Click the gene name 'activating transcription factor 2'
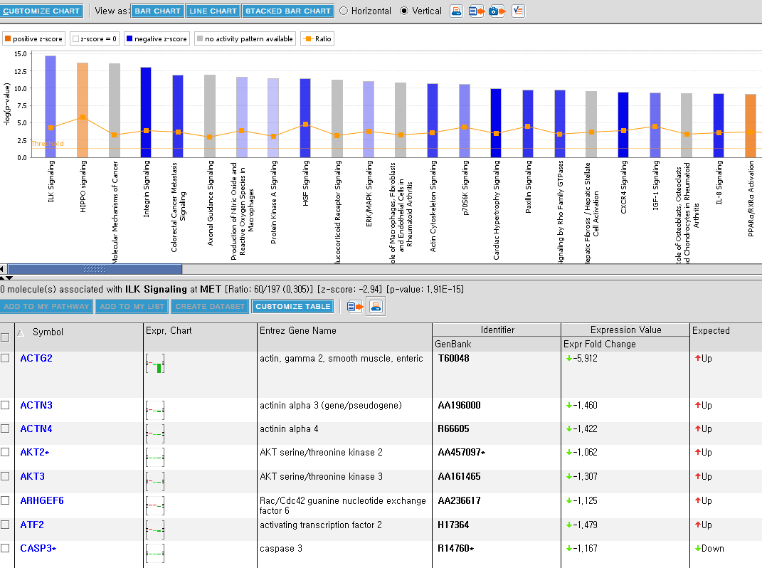The image size is (762, 568). click(x=321, y=525)
